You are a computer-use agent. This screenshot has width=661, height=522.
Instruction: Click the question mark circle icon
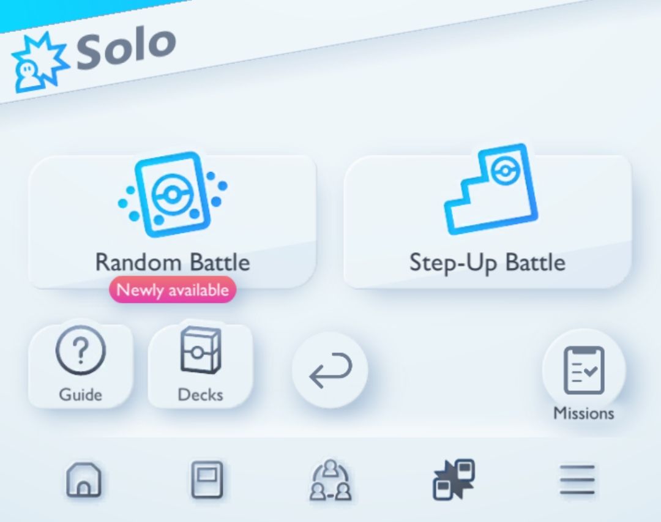click(x=81, y=350)
